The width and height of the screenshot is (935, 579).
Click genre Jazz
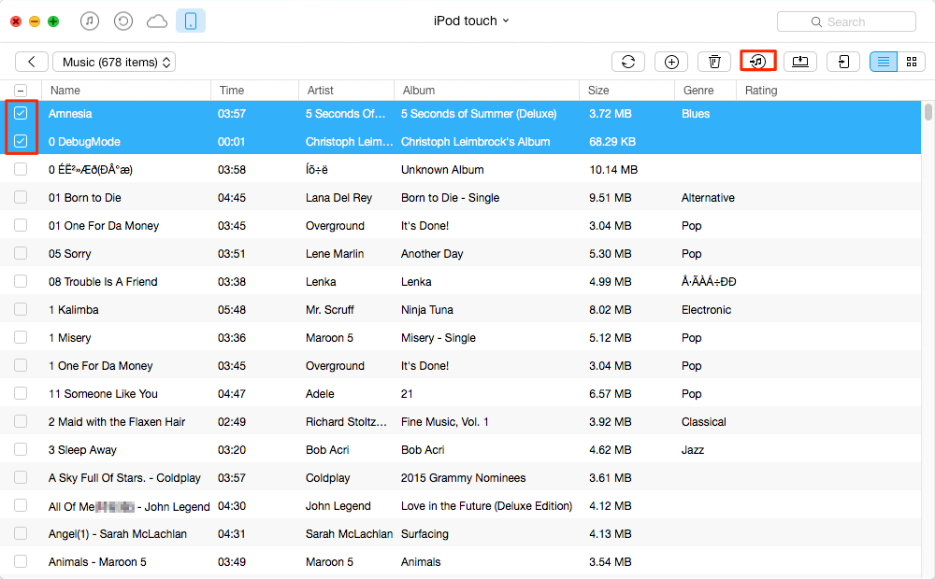click(693, 450)
